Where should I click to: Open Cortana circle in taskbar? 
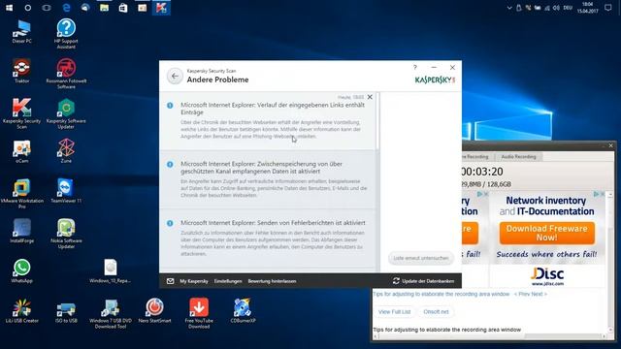pyautogui.click(x=28, y=8)
